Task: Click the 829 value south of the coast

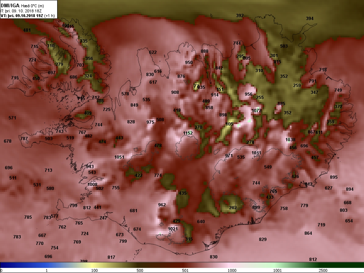Action: point(262,240)
